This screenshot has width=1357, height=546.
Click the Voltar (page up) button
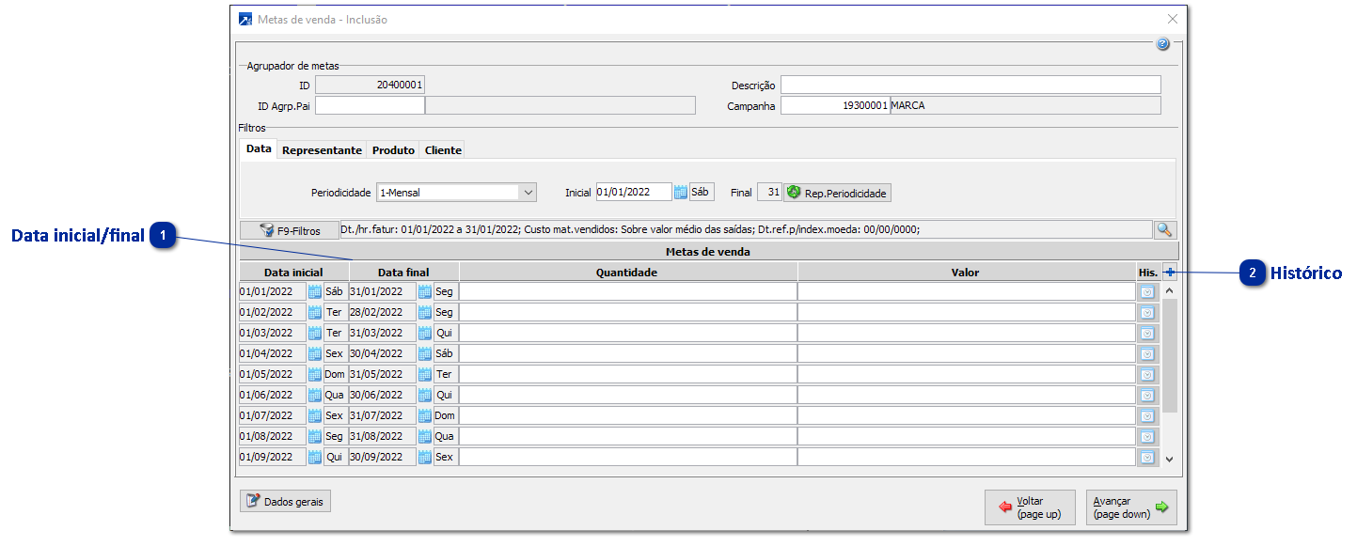(x=1030, y=507)
